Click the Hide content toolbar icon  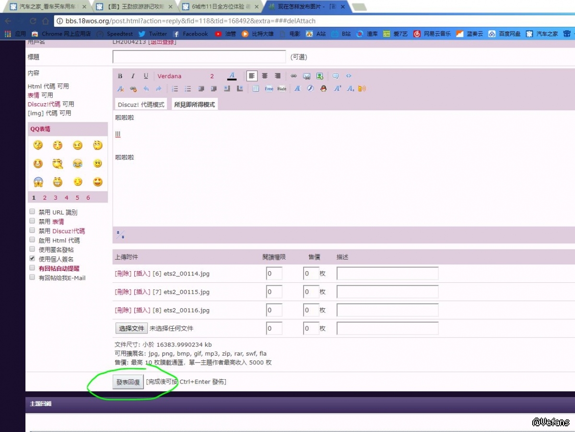tap(282, 89)
